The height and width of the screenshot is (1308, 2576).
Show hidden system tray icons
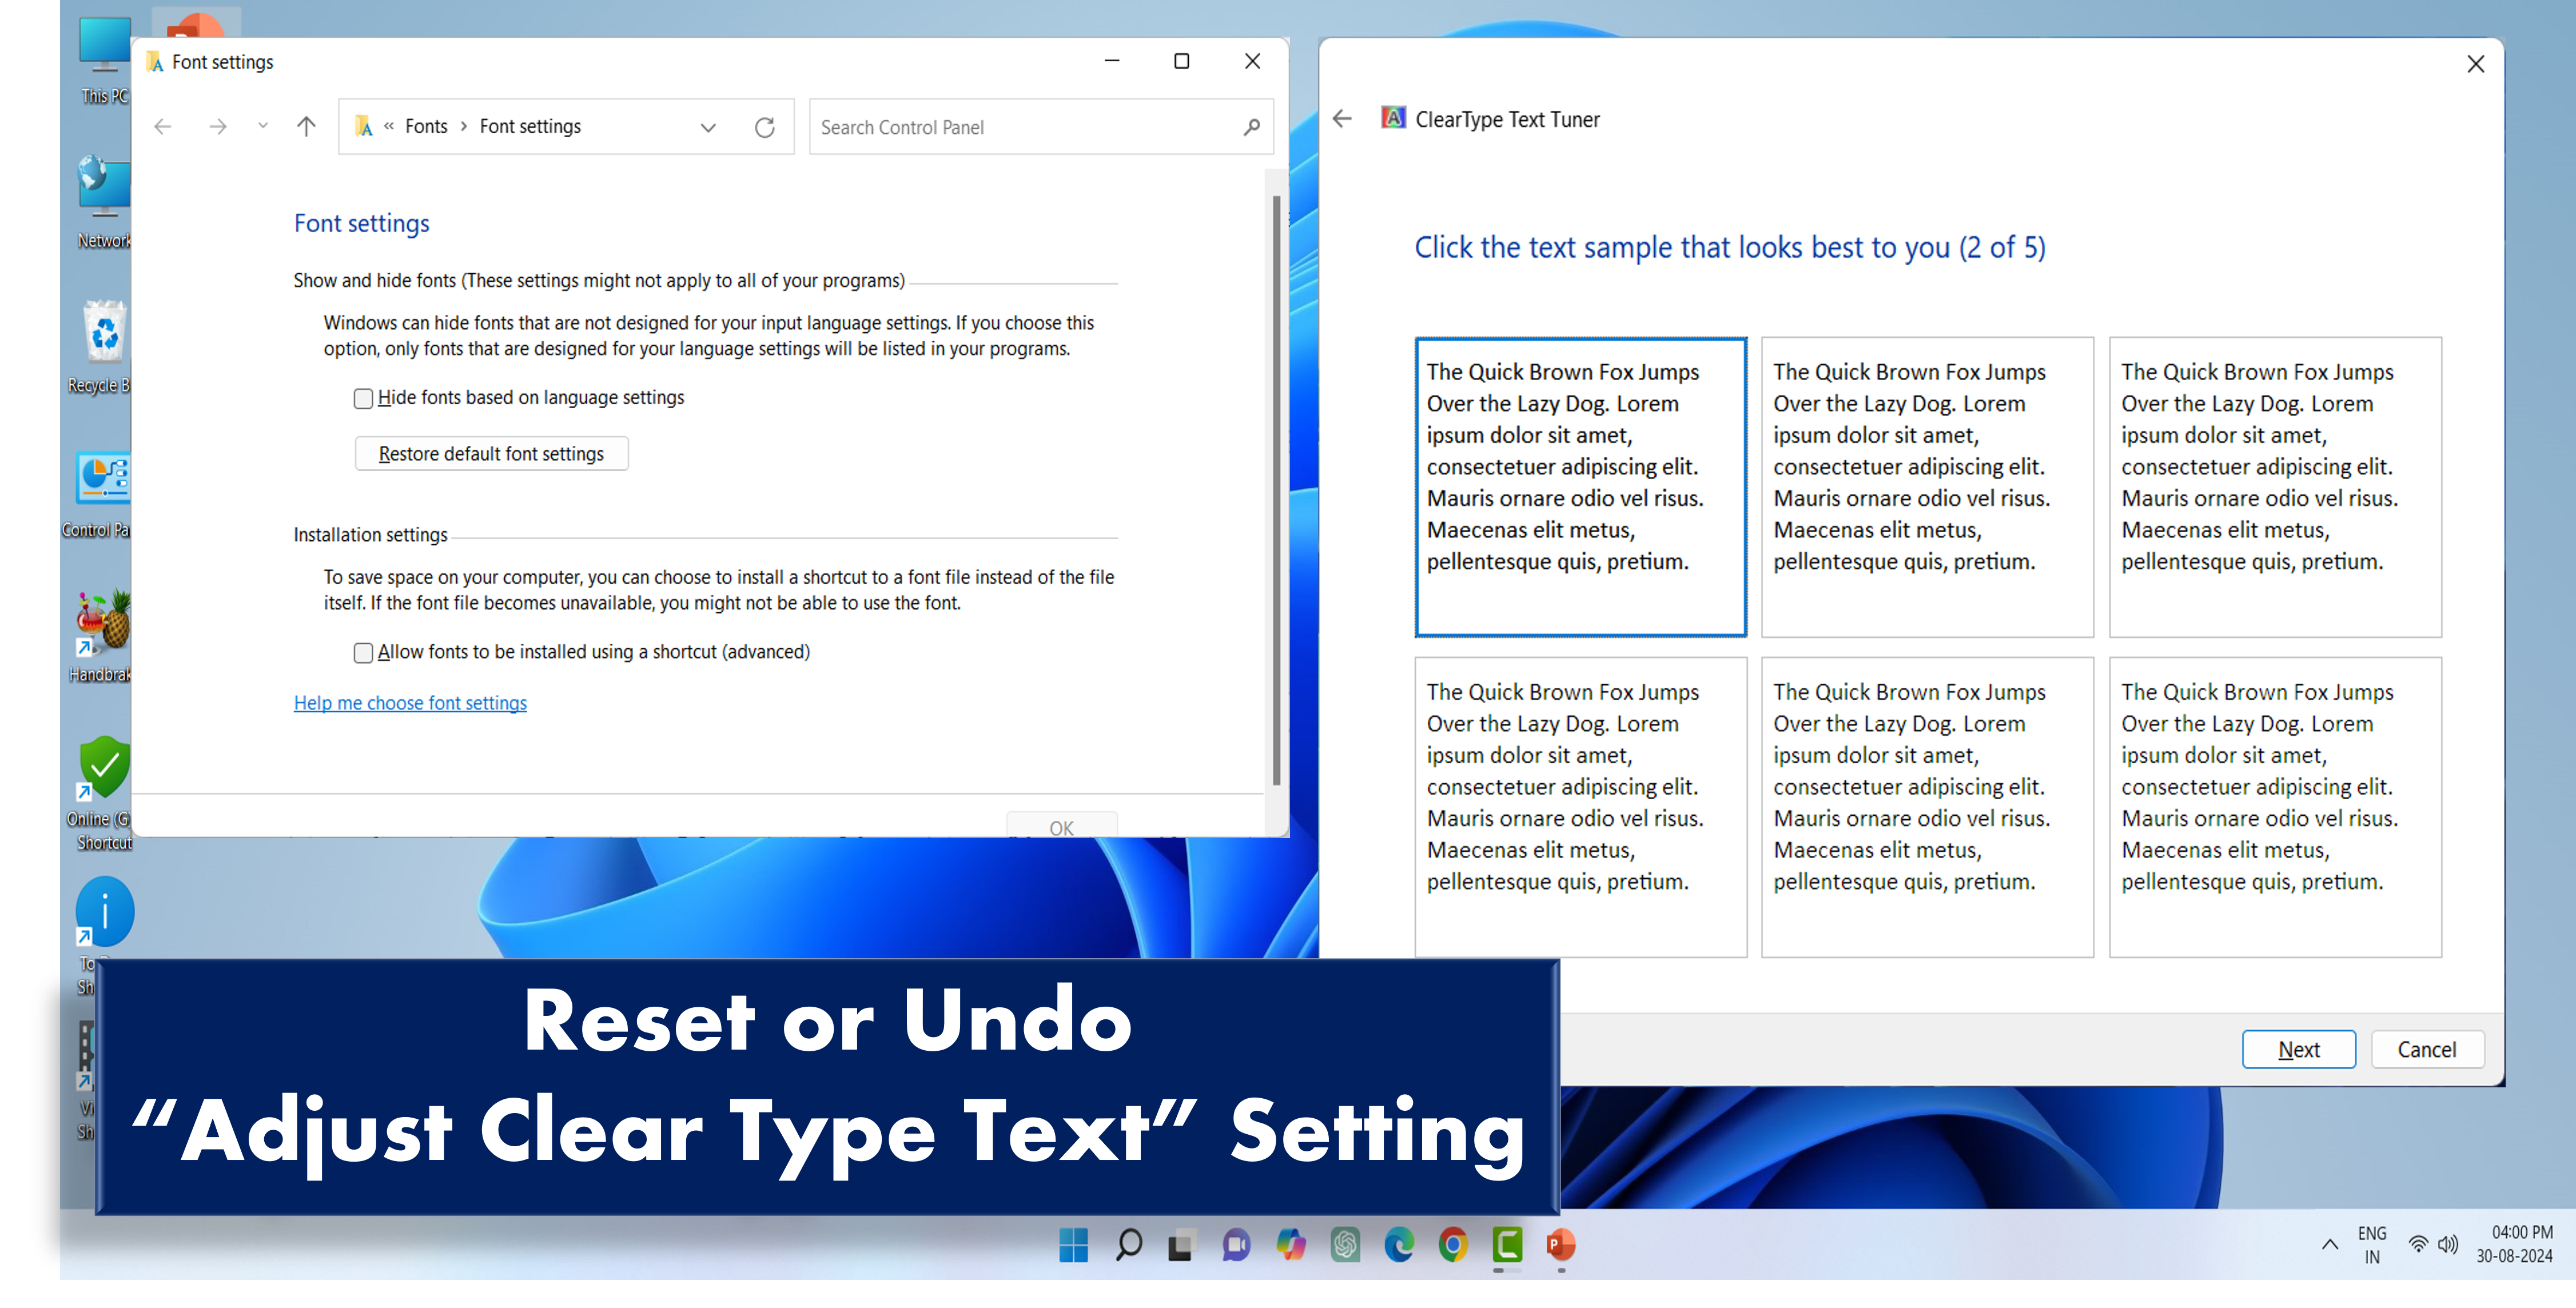point(2329,1245)
